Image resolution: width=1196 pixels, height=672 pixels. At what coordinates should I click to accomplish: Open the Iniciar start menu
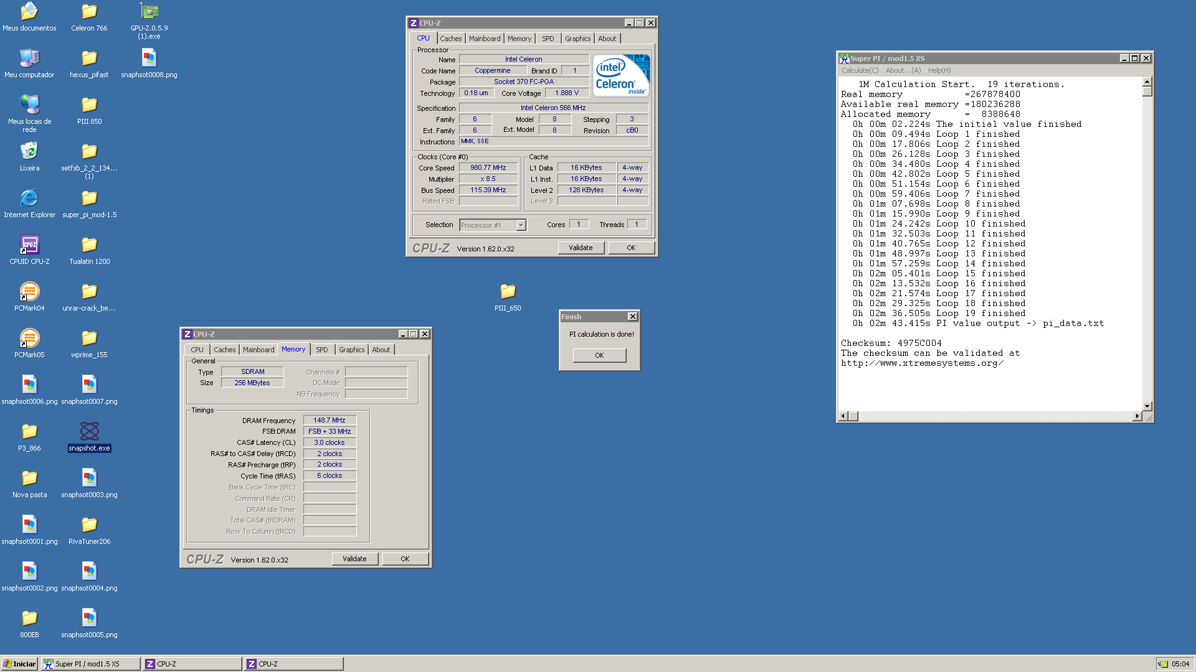19,664
